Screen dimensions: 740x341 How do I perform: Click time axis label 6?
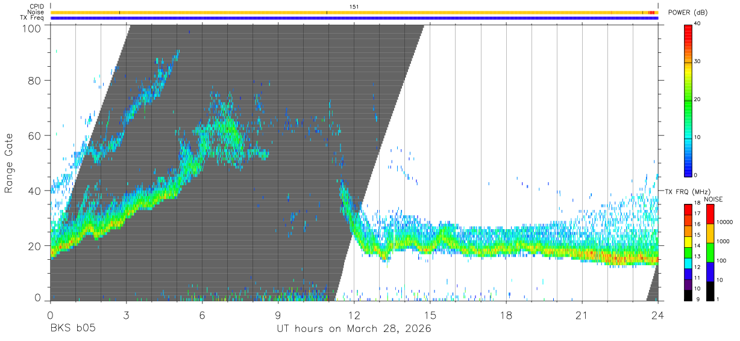pos(202,315)
